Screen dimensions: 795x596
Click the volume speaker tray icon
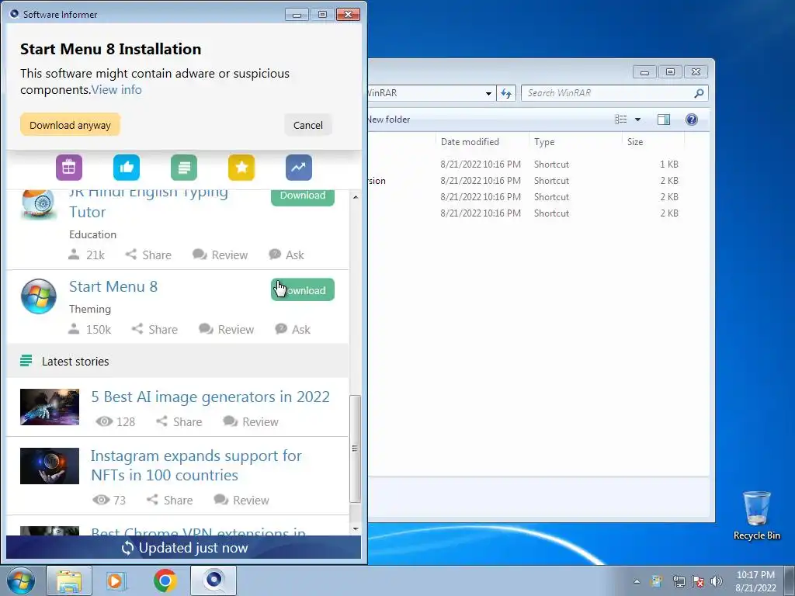tap(716, 581)
